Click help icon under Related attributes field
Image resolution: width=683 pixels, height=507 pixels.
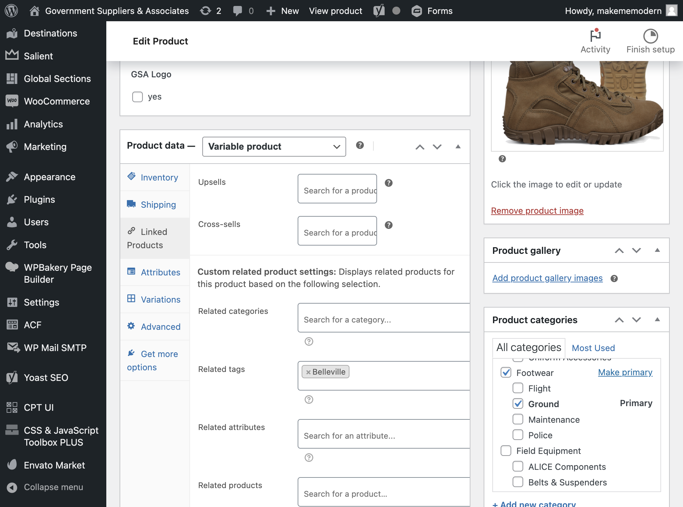(x=309, y=458)
